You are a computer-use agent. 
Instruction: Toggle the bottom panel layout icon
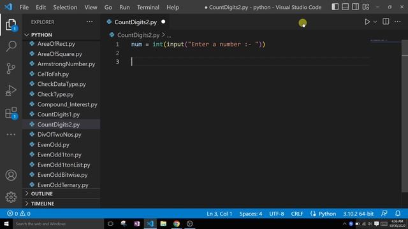346,7
